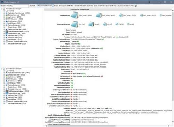Click the window finder target icon in the toolbar
Image resolution: width=174 pixels, height=127 pixels.
click(136, 6)
